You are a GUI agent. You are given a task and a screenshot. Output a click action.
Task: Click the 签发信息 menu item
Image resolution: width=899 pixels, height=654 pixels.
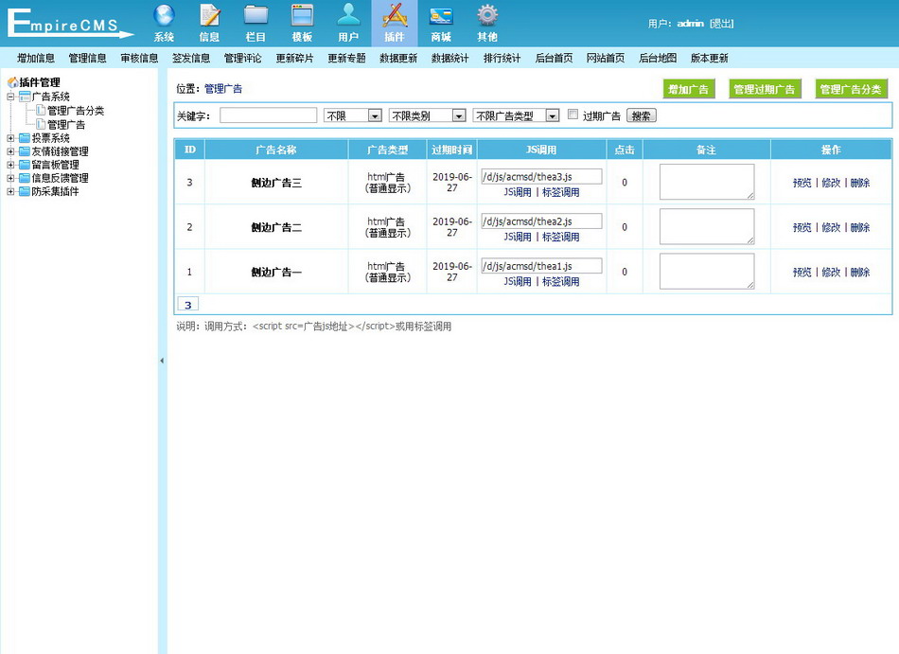coord(191,58)
